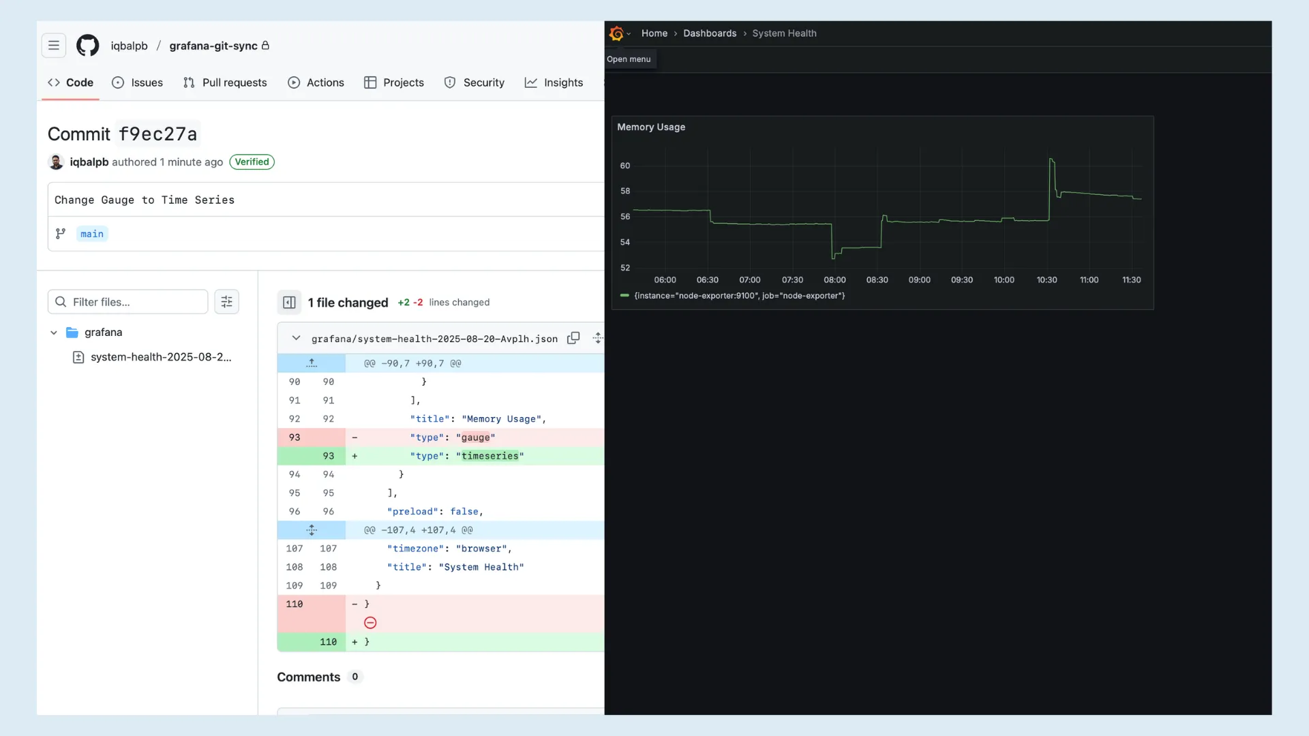Collapse the system-health JSON diff chevron
Viewport: 1309px width, 736px height.
[x=296, y=338]
